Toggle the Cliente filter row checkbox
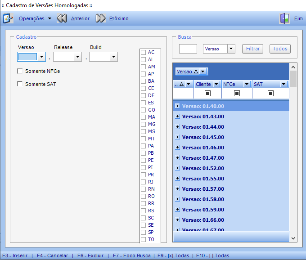 pyautogui.click(x=207, y=94)
